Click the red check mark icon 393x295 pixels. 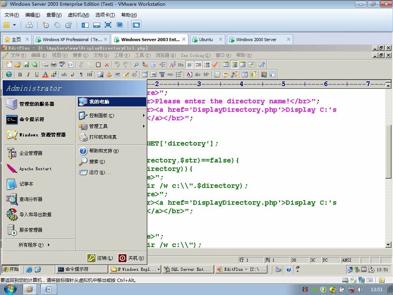215,65
